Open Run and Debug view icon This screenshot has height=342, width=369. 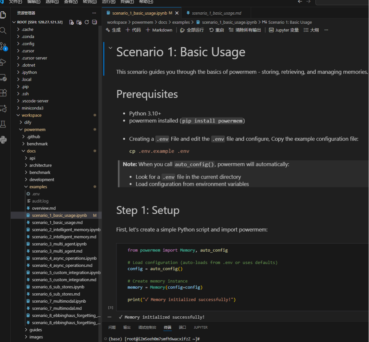[x=3, y=62]
